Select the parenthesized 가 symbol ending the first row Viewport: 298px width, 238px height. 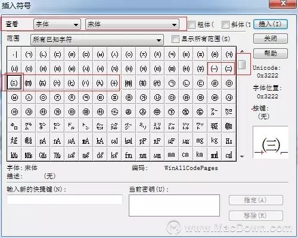[x=229, y=54]
